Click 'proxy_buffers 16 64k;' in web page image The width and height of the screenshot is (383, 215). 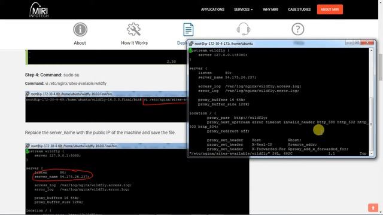tap(56, 198)
